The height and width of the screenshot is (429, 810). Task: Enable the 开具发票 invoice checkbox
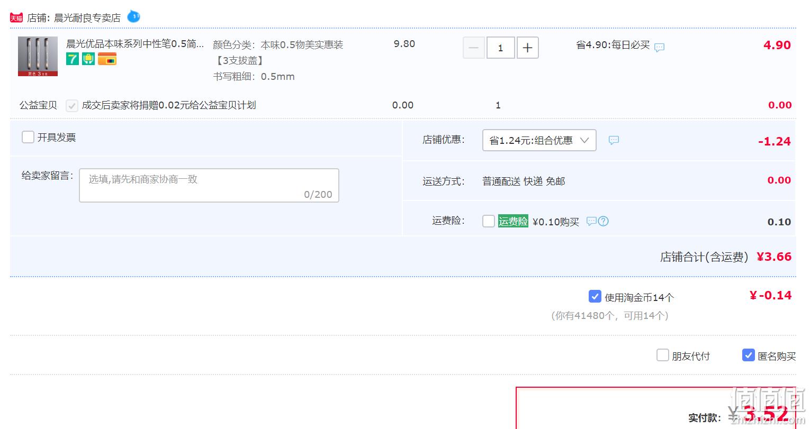(28, 138)
